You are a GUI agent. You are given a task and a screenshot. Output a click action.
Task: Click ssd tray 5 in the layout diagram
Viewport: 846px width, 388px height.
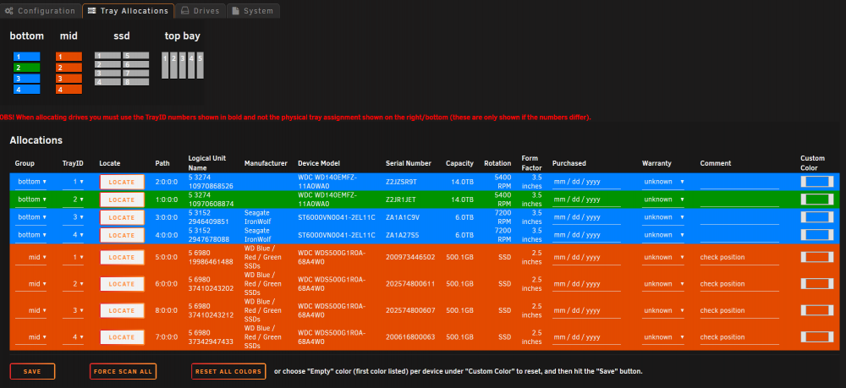(135, 56)
